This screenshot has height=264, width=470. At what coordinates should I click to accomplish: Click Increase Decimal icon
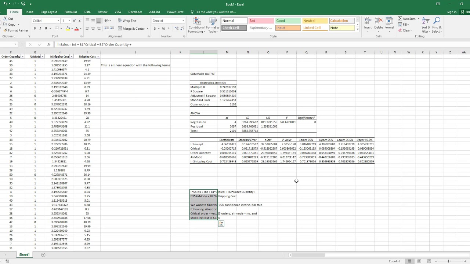click(x=176, y=29)
